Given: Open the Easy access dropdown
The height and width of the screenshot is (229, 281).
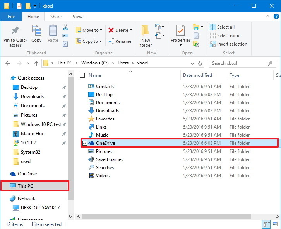Looking at the screenshot, I should pyautogui.click(x=160, y=36).
